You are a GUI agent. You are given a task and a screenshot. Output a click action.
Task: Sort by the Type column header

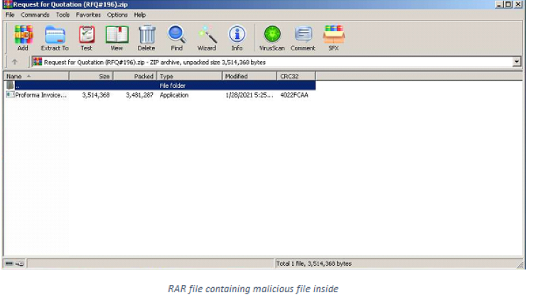pyautogui.click(x=190, y=77)
